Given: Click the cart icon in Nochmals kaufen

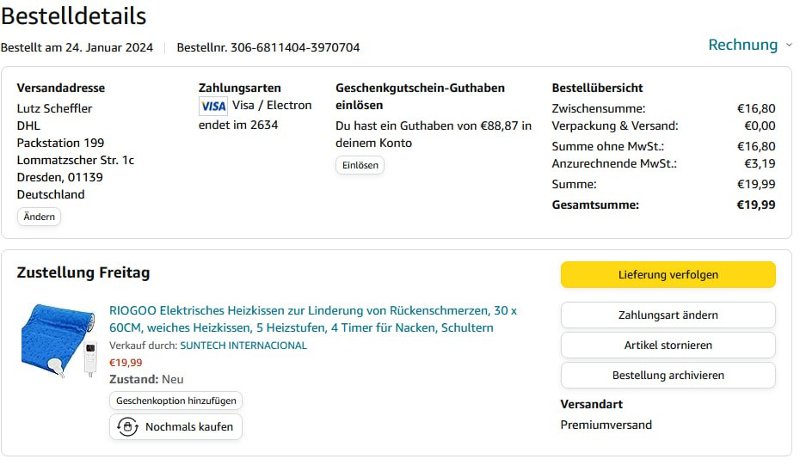Looking at the screenshot, I should coord(127,426).
